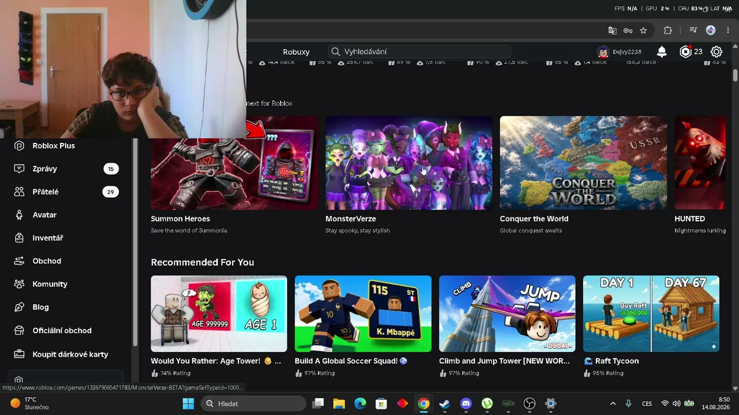
Task: Open the Chrome three-dot menu
Action: [727, 31]
